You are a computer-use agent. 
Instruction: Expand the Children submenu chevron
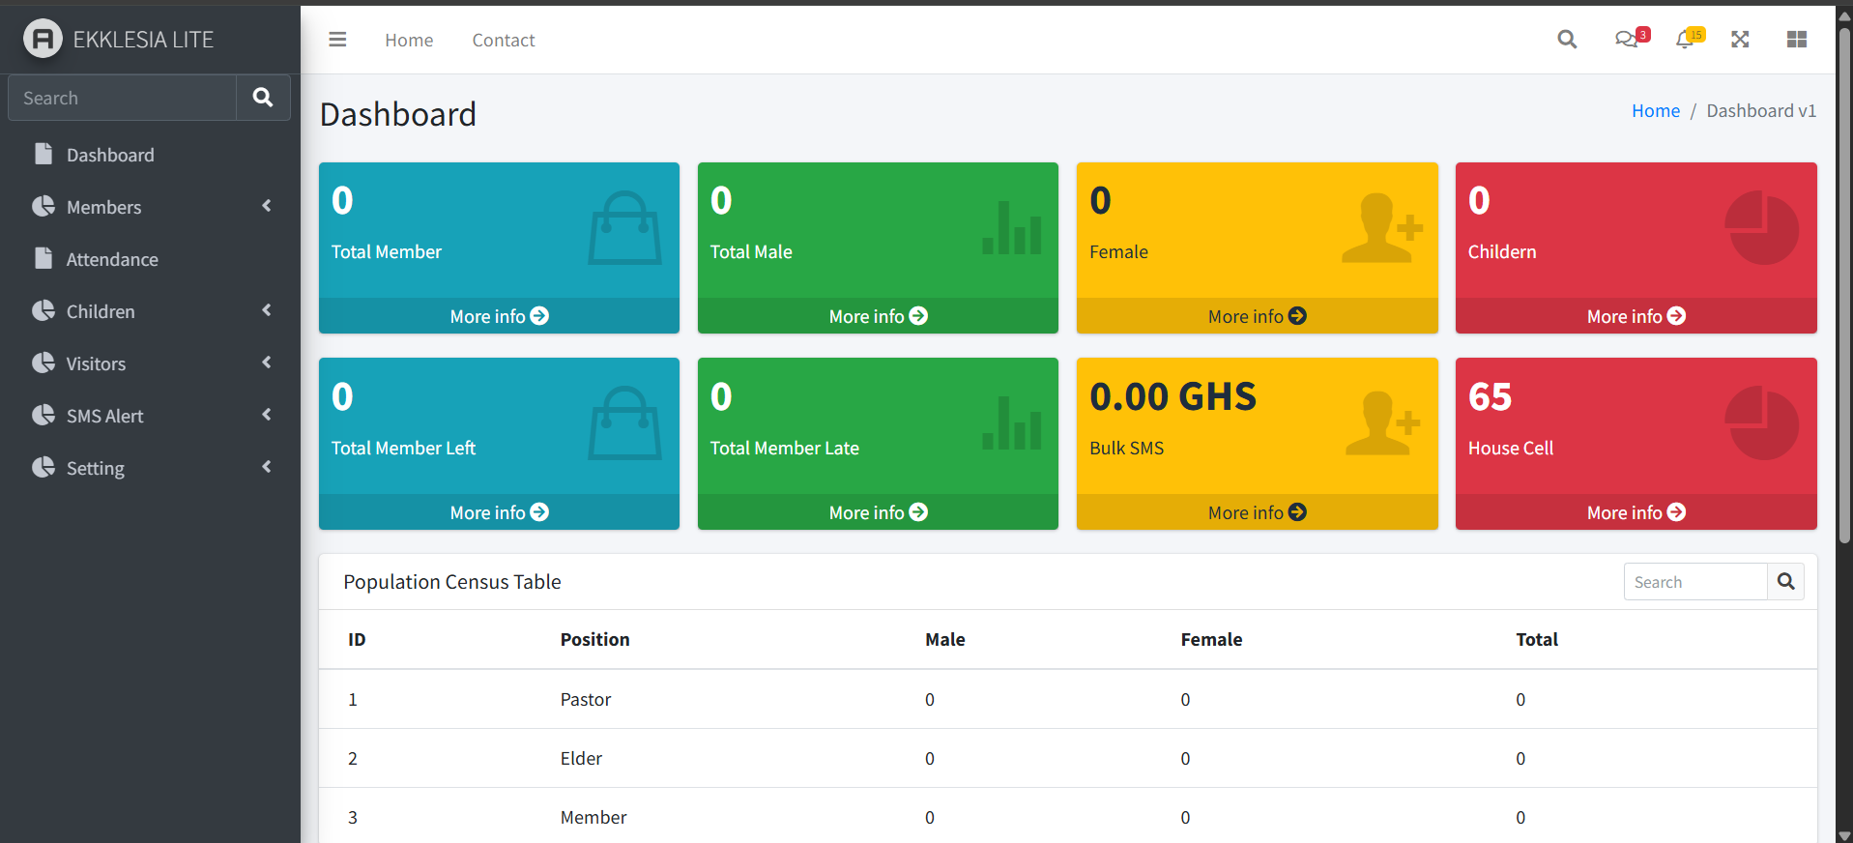[x=267, y=310]
